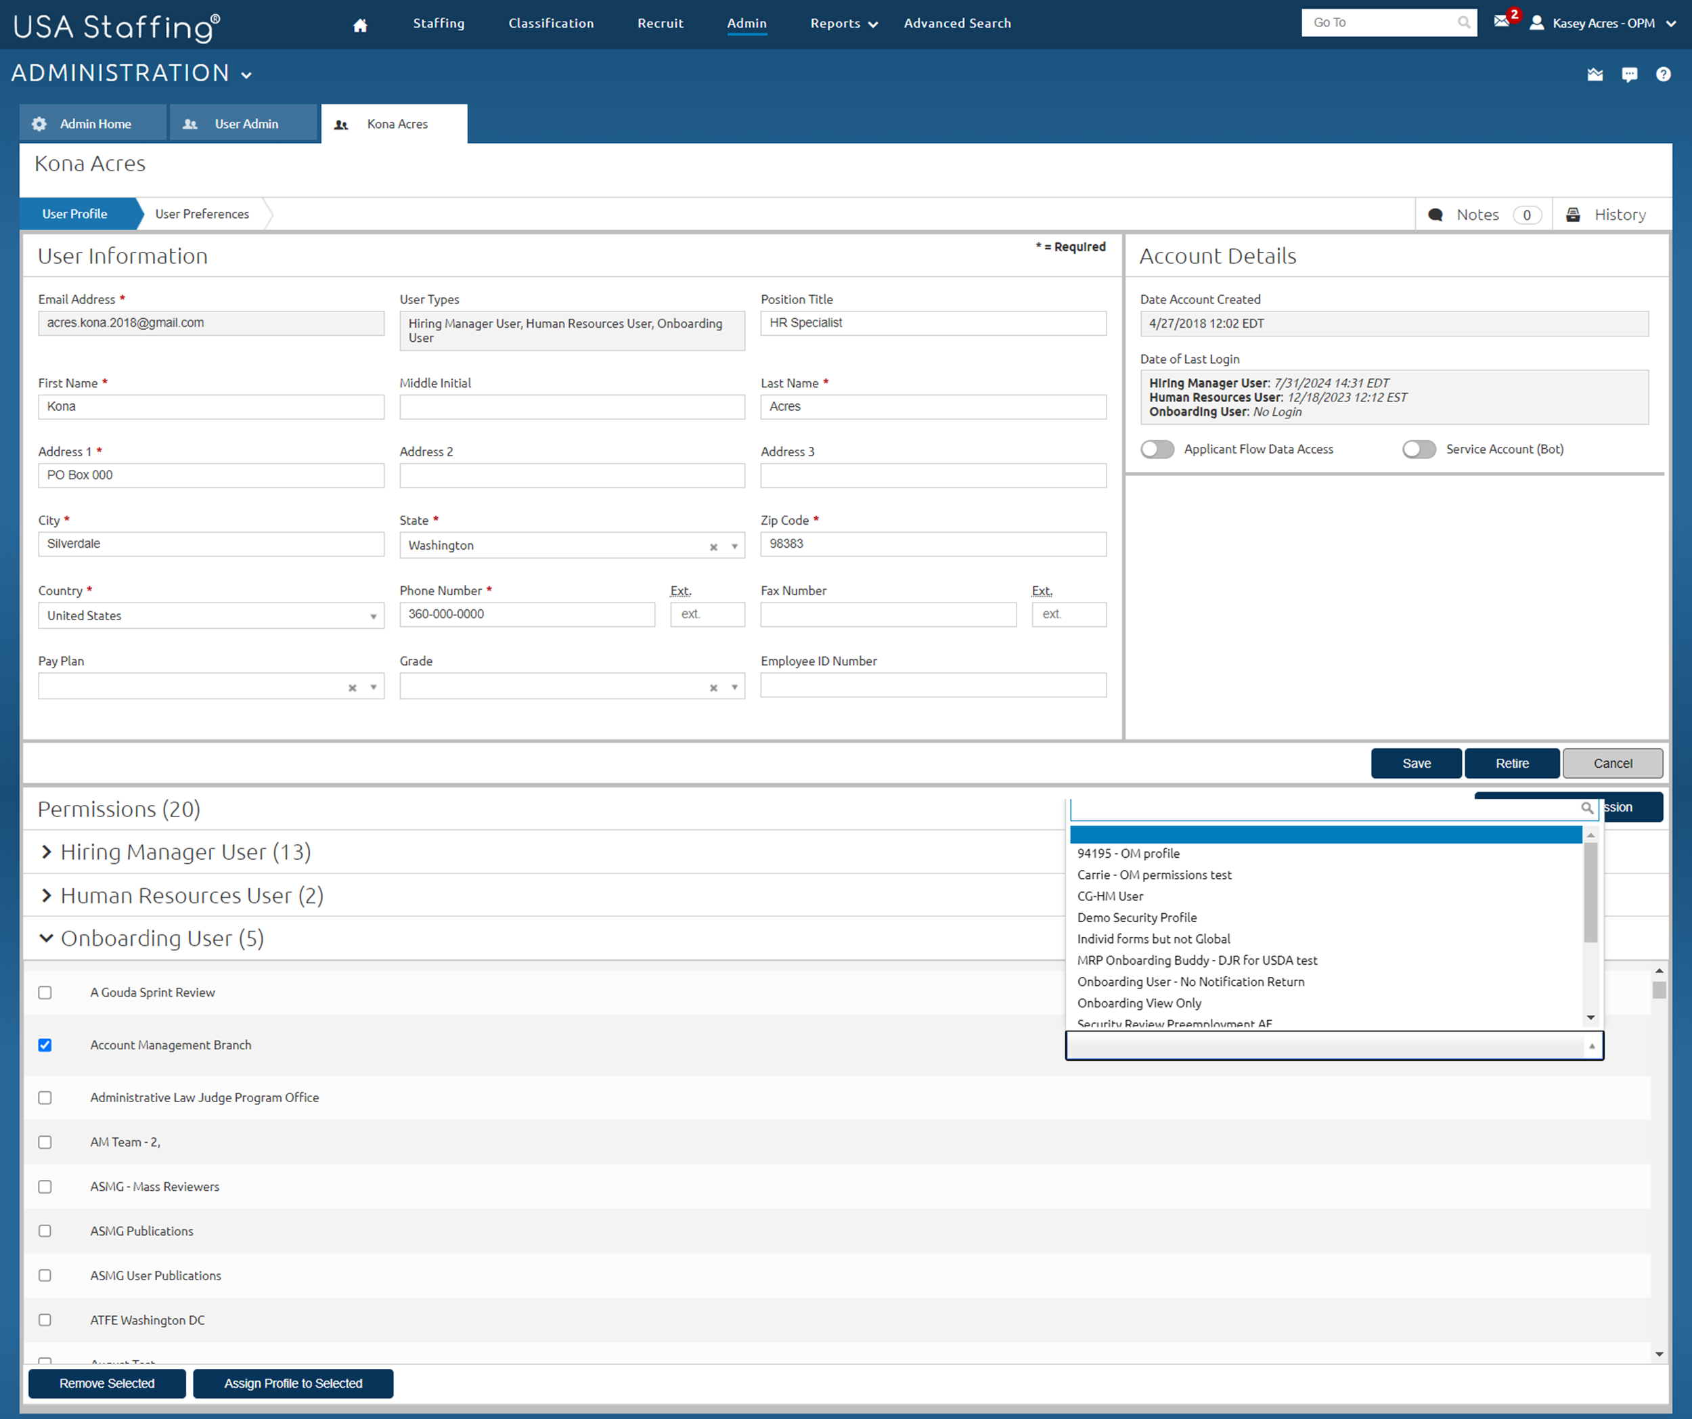The width and height of the screenshot is (1692, 1419).
Task: Open the Notes panel button
Action: click(x=1484, y=215)
